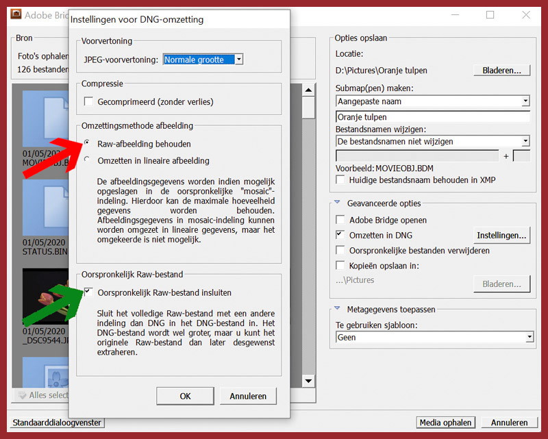Select Omzetten in lineaire afbeelding option
Screen dimensions: 548x439
coord(87,159)
